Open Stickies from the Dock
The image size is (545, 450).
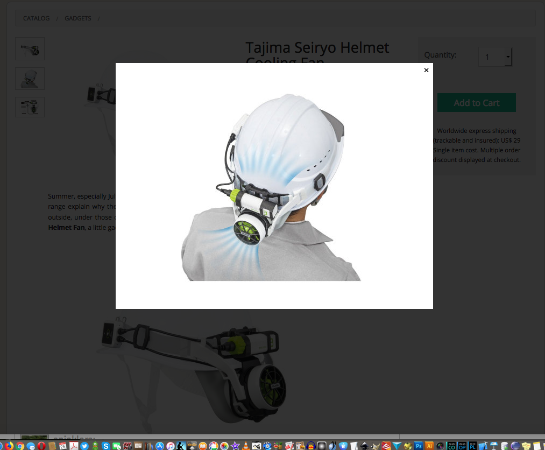[526, 446]
